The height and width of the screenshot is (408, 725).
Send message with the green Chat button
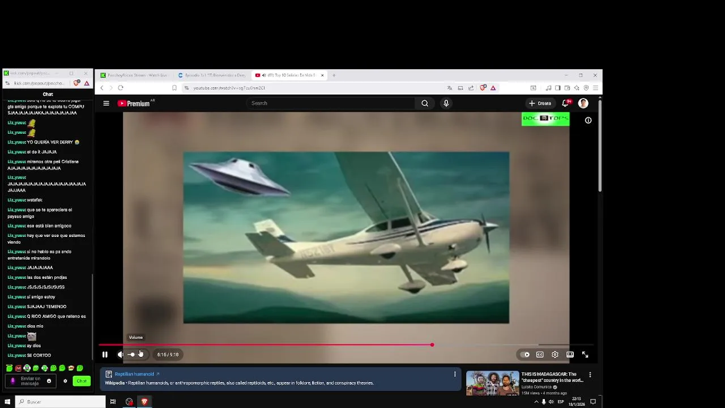(82, 381)
